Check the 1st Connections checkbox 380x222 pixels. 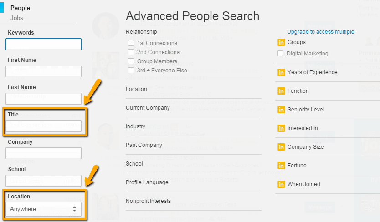click(131, 43)
